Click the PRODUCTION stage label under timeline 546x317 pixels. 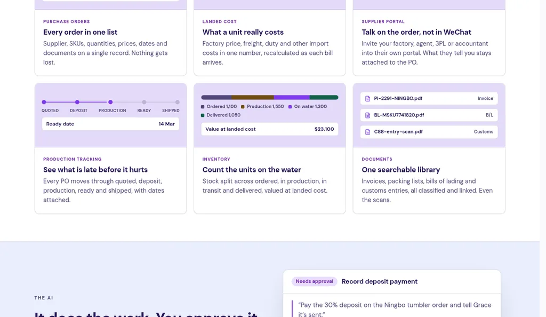pos(112,110)
